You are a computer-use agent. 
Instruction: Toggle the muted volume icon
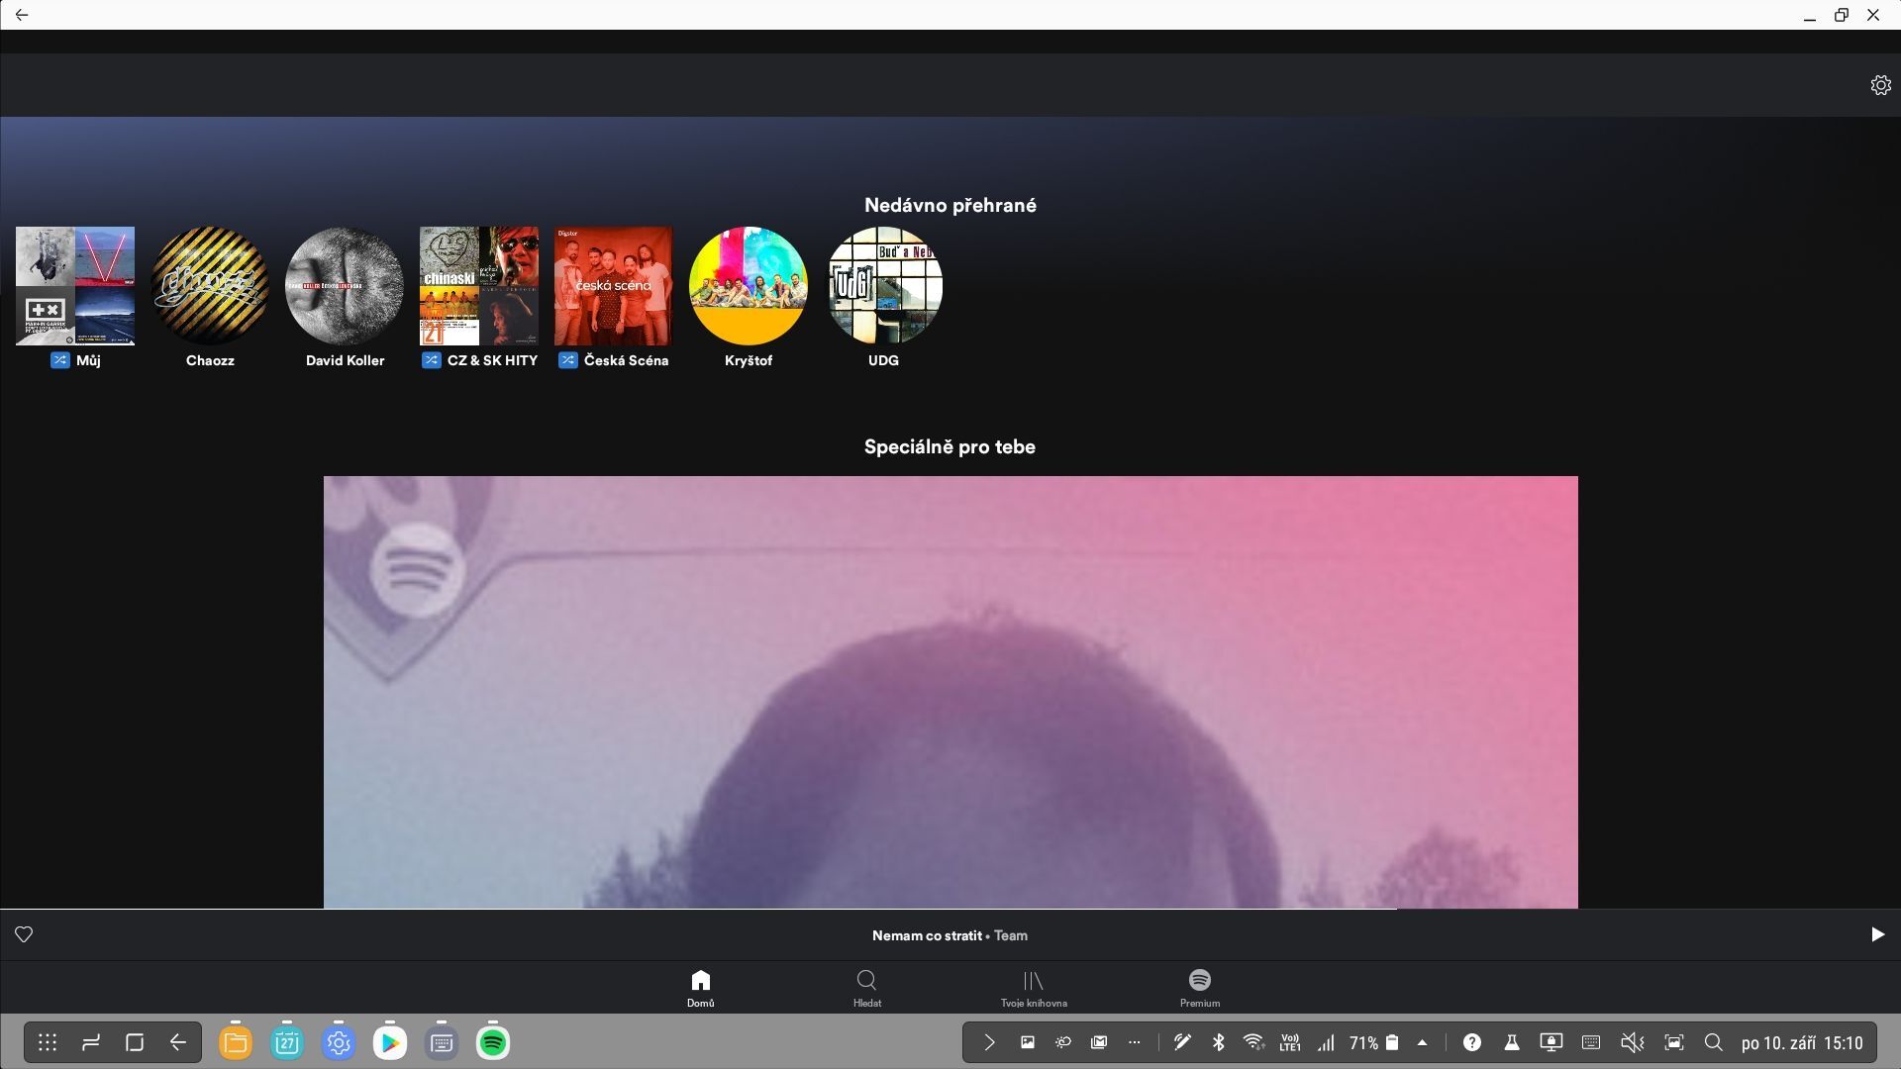(1632, 1042)
